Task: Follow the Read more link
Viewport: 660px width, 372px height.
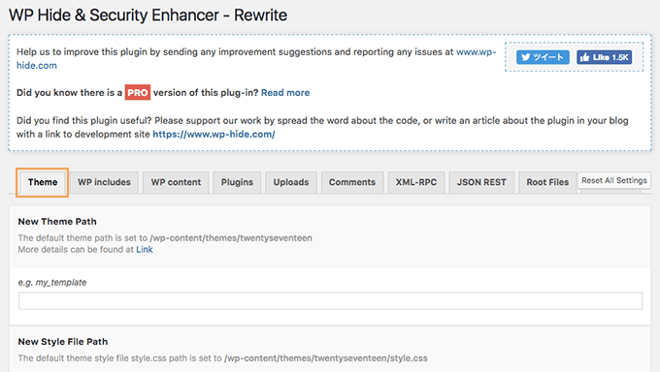Action: click(285, 93)
